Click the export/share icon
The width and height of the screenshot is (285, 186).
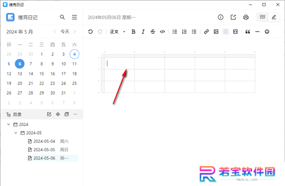tap(233, 17)
